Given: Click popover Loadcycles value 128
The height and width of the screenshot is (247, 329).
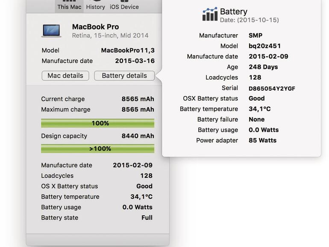Looking at the screenshot, I should (x=255, y=77).
